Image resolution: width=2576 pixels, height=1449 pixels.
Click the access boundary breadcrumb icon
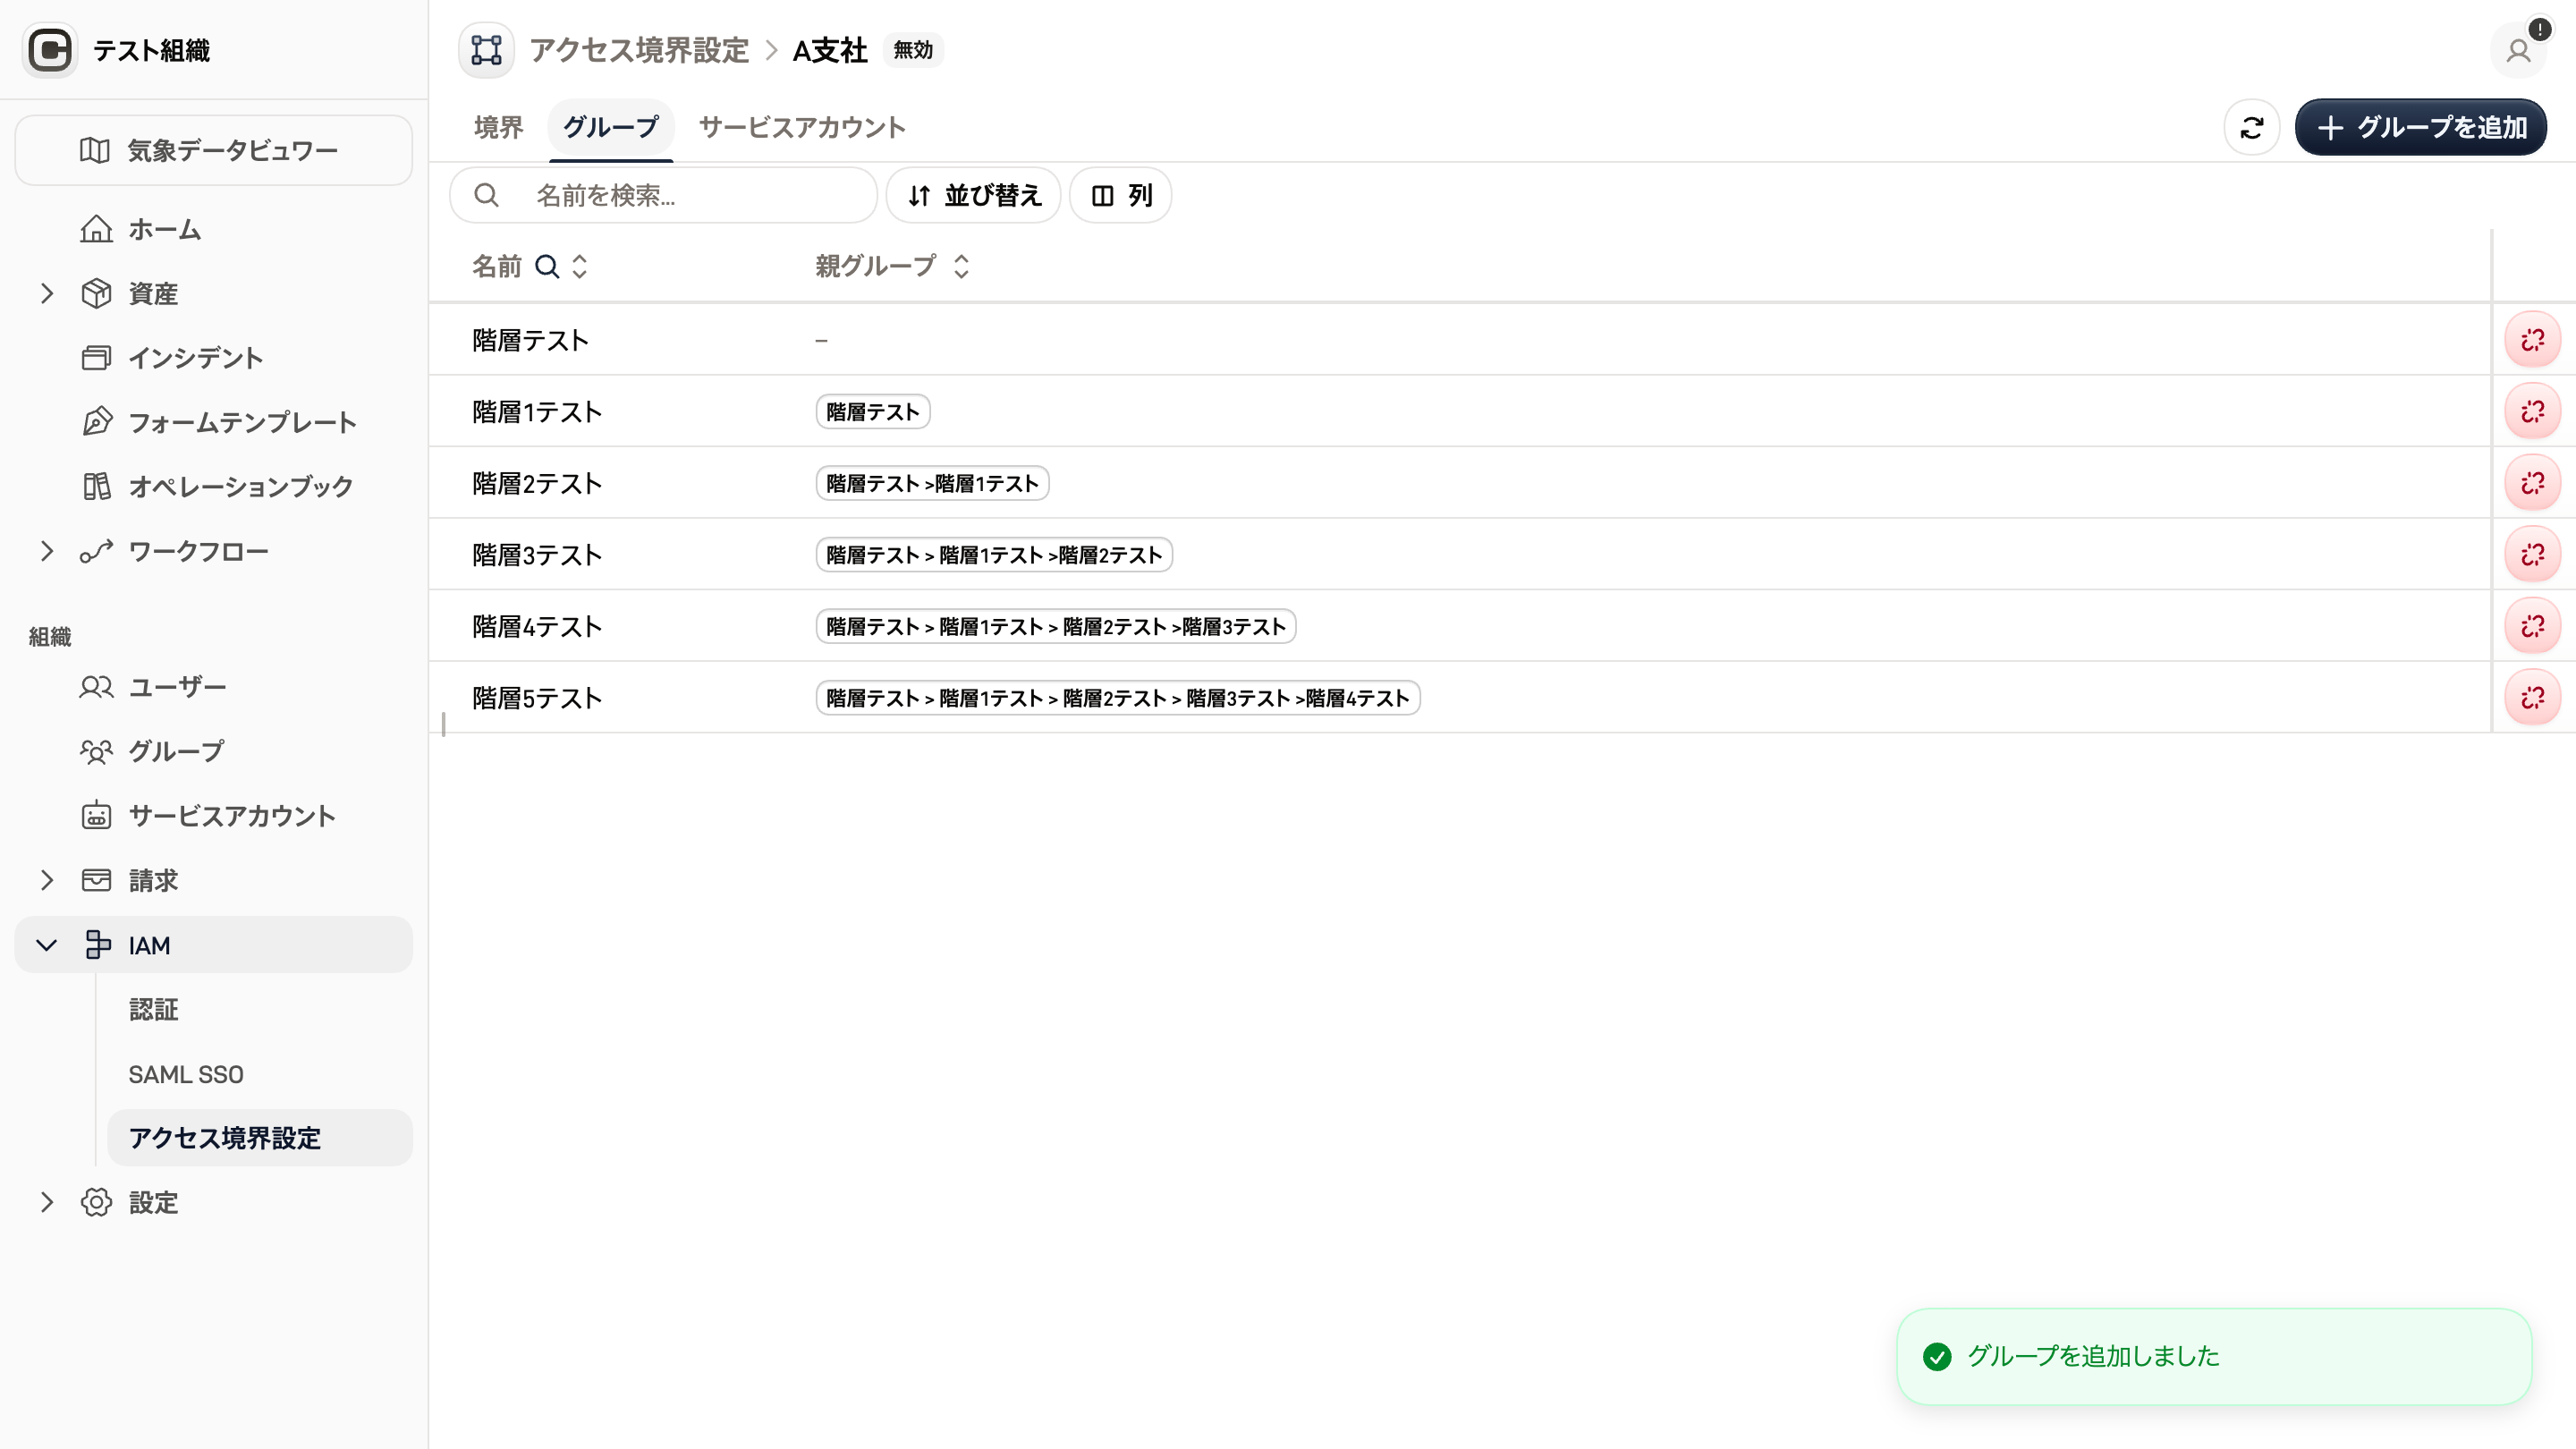point(486,50)
